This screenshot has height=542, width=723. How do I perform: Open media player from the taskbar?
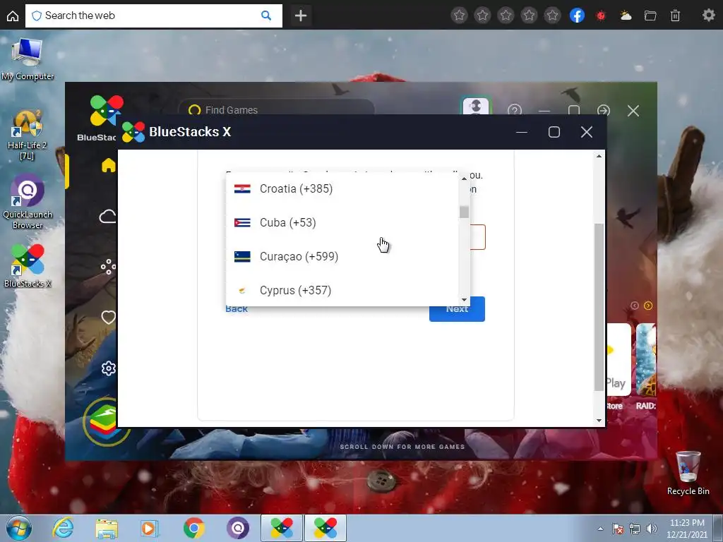pyautogui.click(x=150, y=528)
